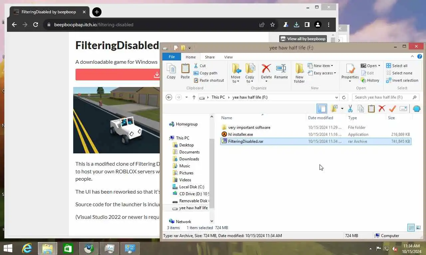The width and height of the screenshot is (426, 255).
Task: Open the Easy access dropdown
Action: 322,73
